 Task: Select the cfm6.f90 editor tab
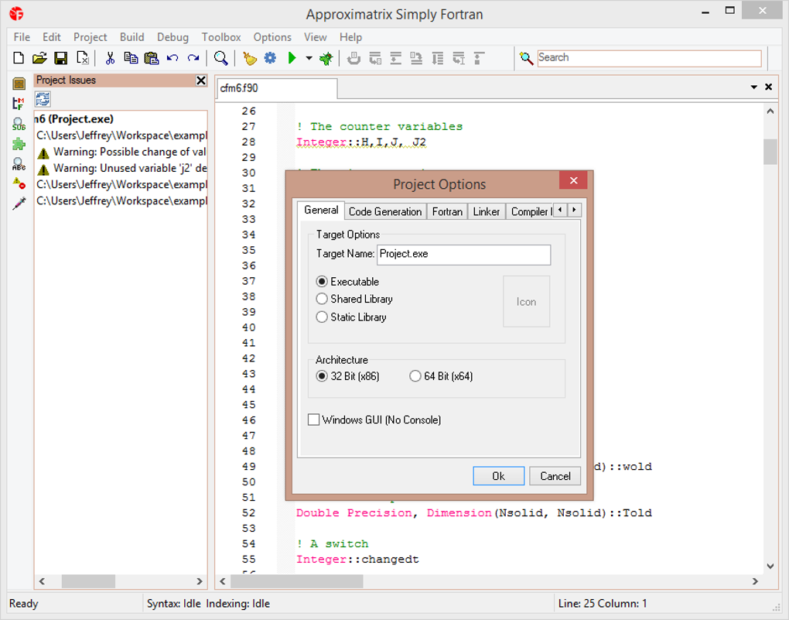(x=277, y=88)
